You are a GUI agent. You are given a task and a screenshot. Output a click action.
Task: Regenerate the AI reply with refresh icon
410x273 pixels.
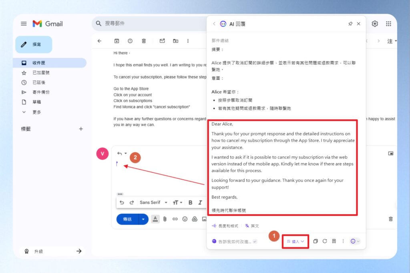(x=325, y=241)
